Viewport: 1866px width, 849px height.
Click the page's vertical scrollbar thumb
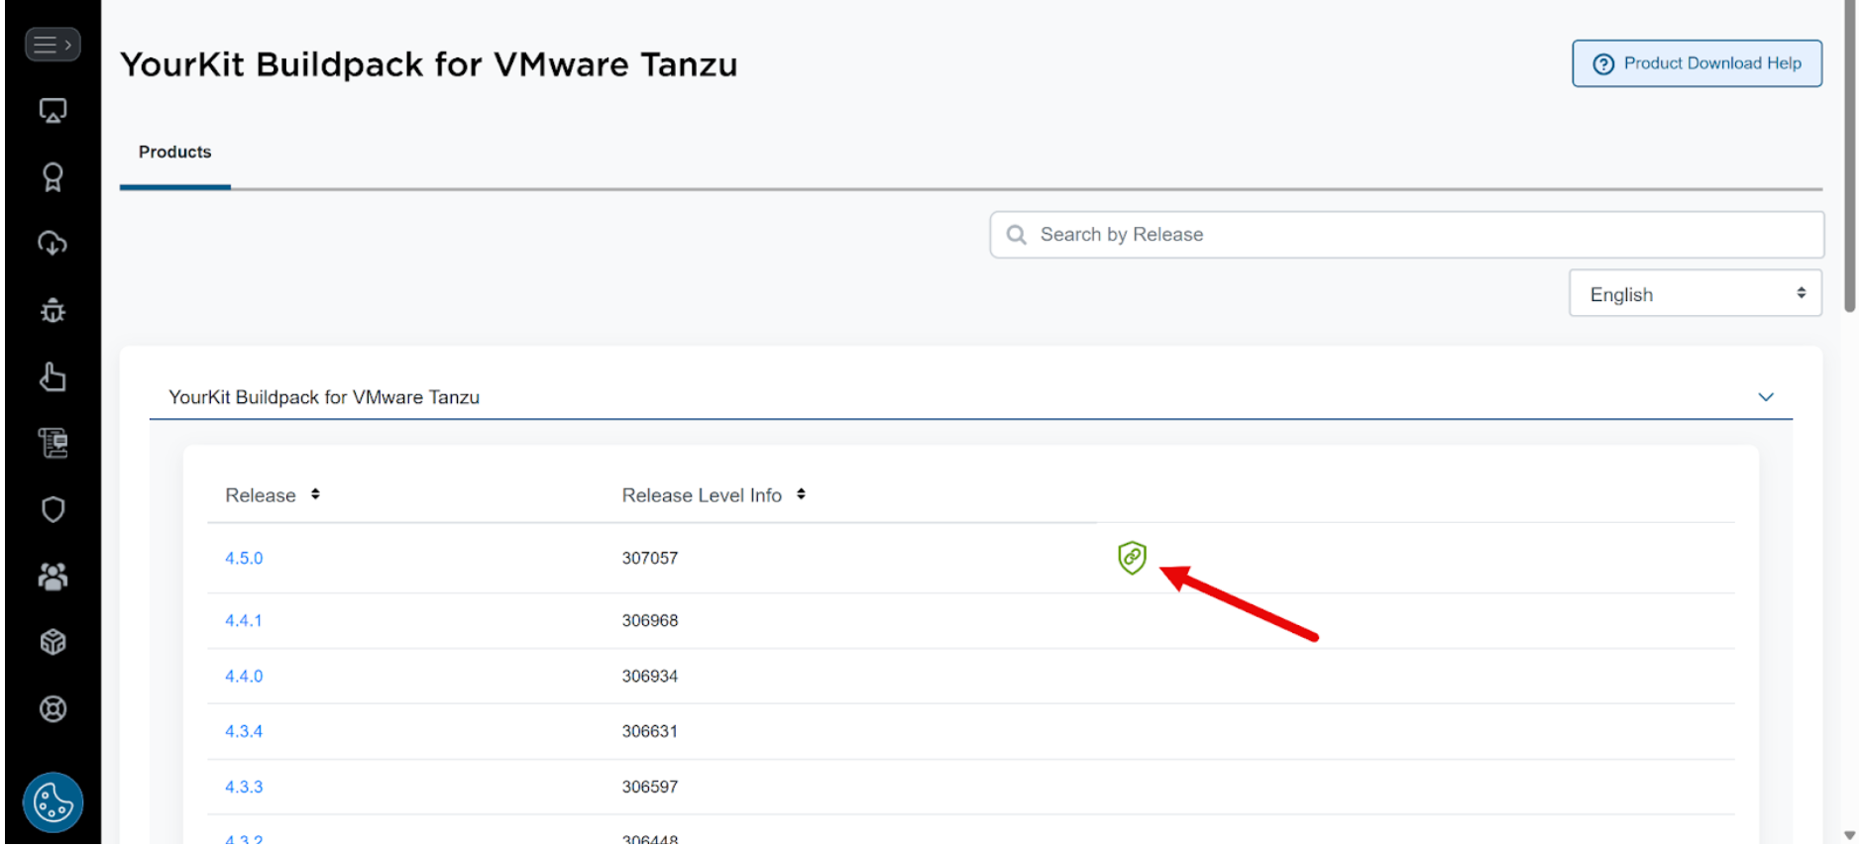1849,157
